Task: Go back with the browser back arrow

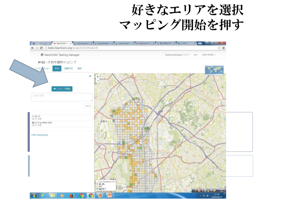Action: point(32,48)
